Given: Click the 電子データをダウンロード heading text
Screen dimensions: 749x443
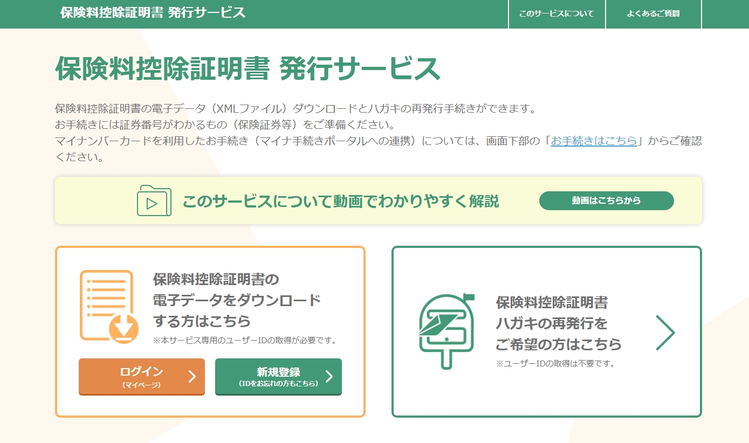Looking at the screenshot, I should [237, 300].
